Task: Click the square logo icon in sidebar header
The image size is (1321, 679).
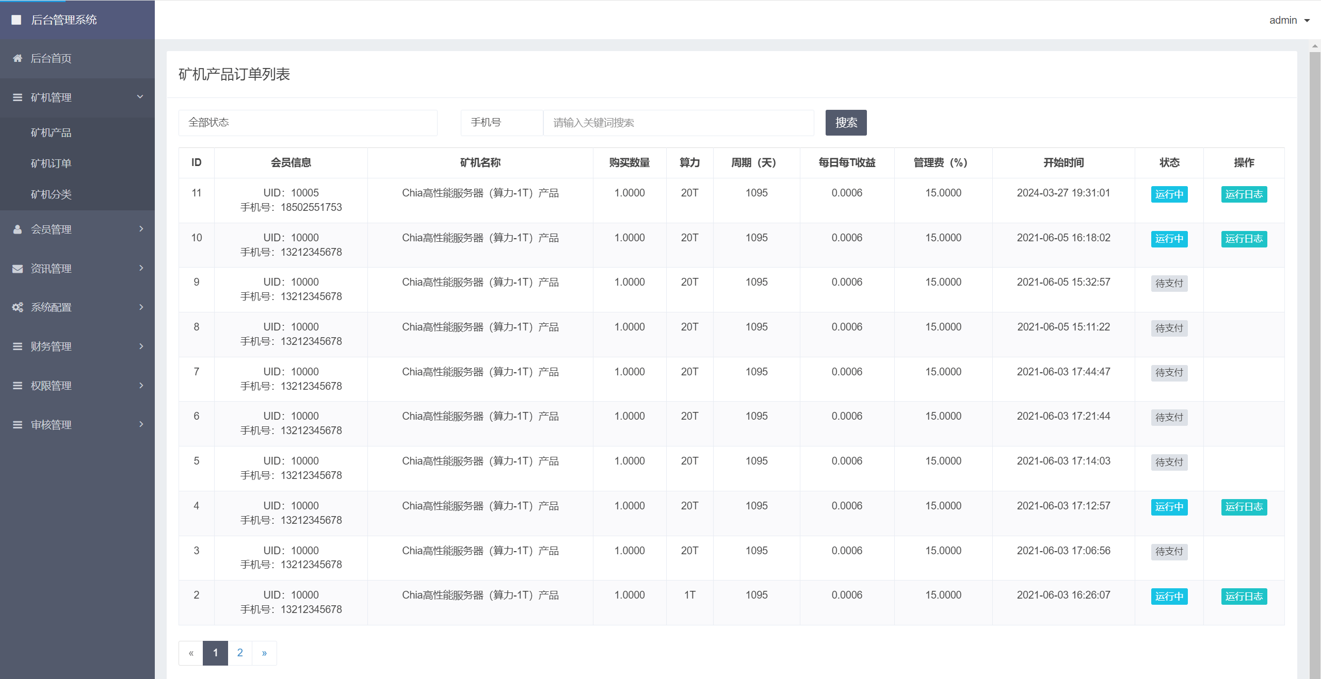Action: 17,20
